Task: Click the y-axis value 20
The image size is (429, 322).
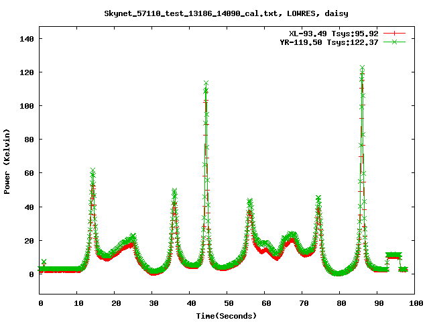Action: [29, 241]
